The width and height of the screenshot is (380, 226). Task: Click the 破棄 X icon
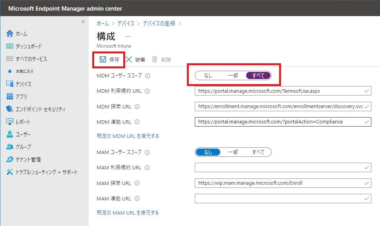click(129, 59)
